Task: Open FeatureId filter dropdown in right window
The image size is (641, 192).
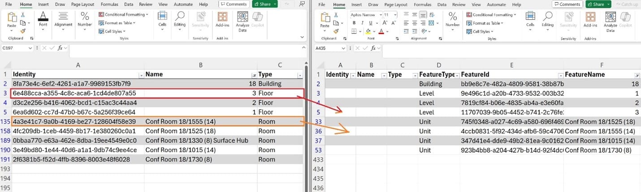Action: 560,75
